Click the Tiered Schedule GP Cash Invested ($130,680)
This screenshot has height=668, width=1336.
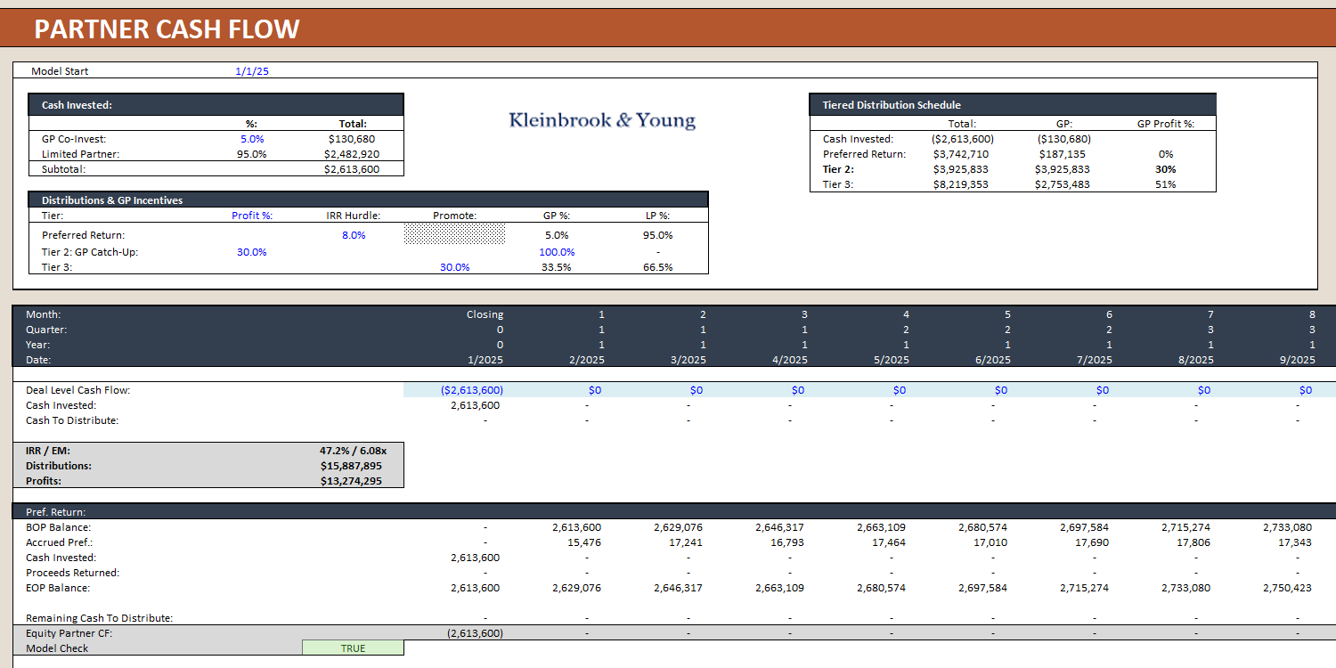pyautogui.click(x=1064, y=139)
